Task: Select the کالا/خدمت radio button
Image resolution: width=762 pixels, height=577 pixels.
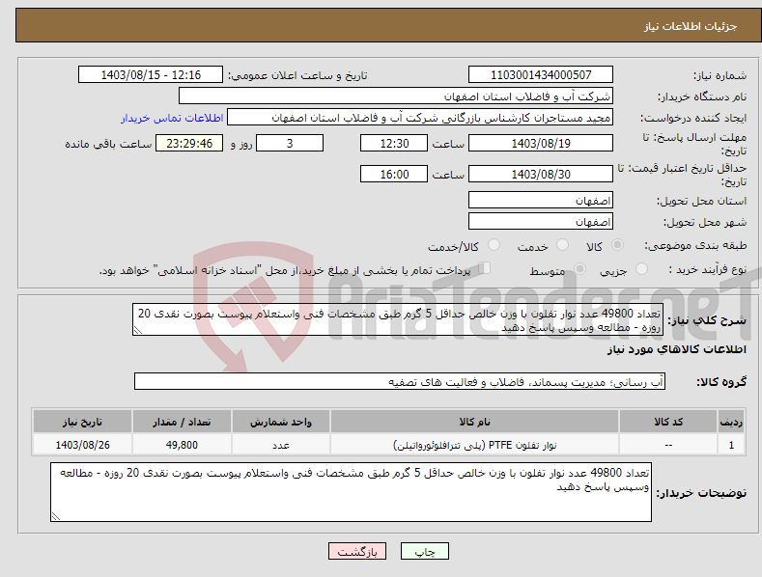Action: pos(494,245)
